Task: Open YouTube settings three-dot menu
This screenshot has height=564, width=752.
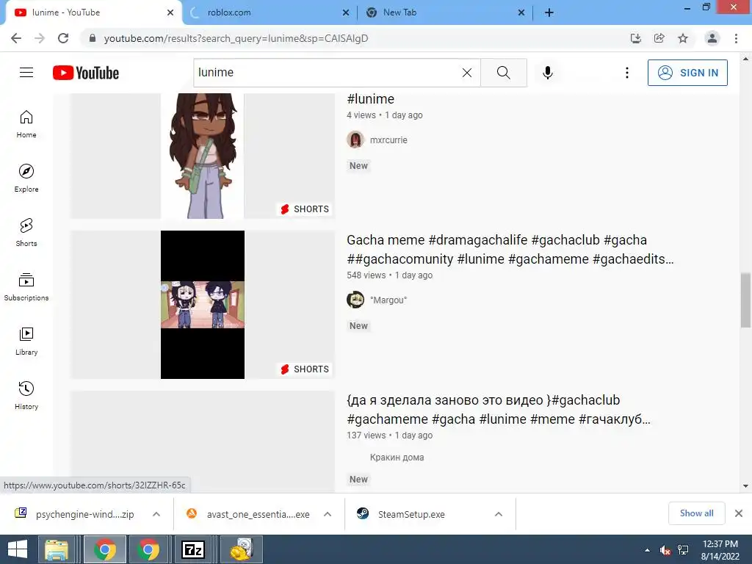Action: [627, 73]
